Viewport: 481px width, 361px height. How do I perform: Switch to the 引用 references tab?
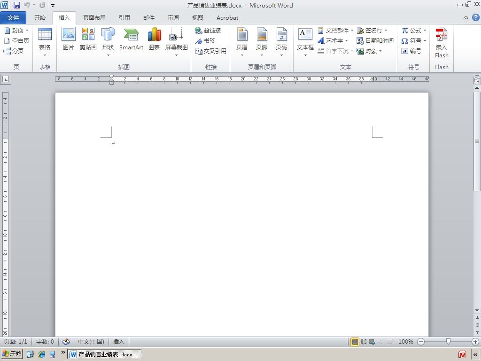coord(124,18)
